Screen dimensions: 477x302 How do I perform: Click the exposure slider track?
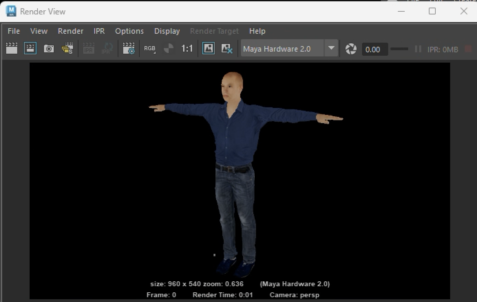[x=399, y=49]
